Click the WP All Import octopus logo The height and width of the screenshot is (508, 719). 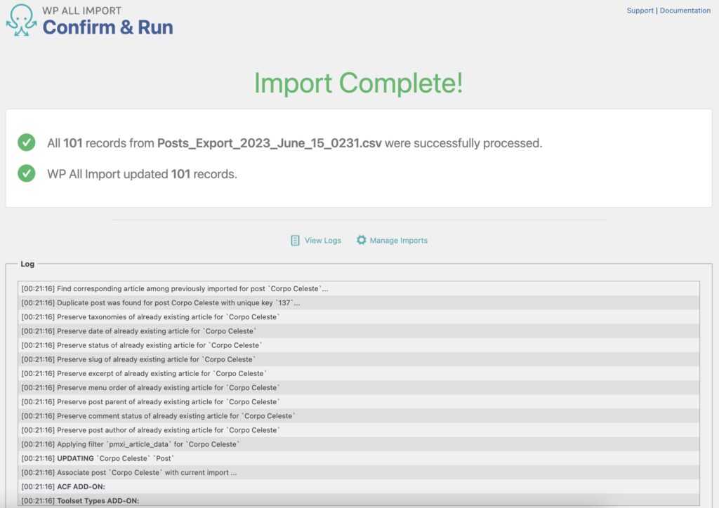[x=21, y=20]
